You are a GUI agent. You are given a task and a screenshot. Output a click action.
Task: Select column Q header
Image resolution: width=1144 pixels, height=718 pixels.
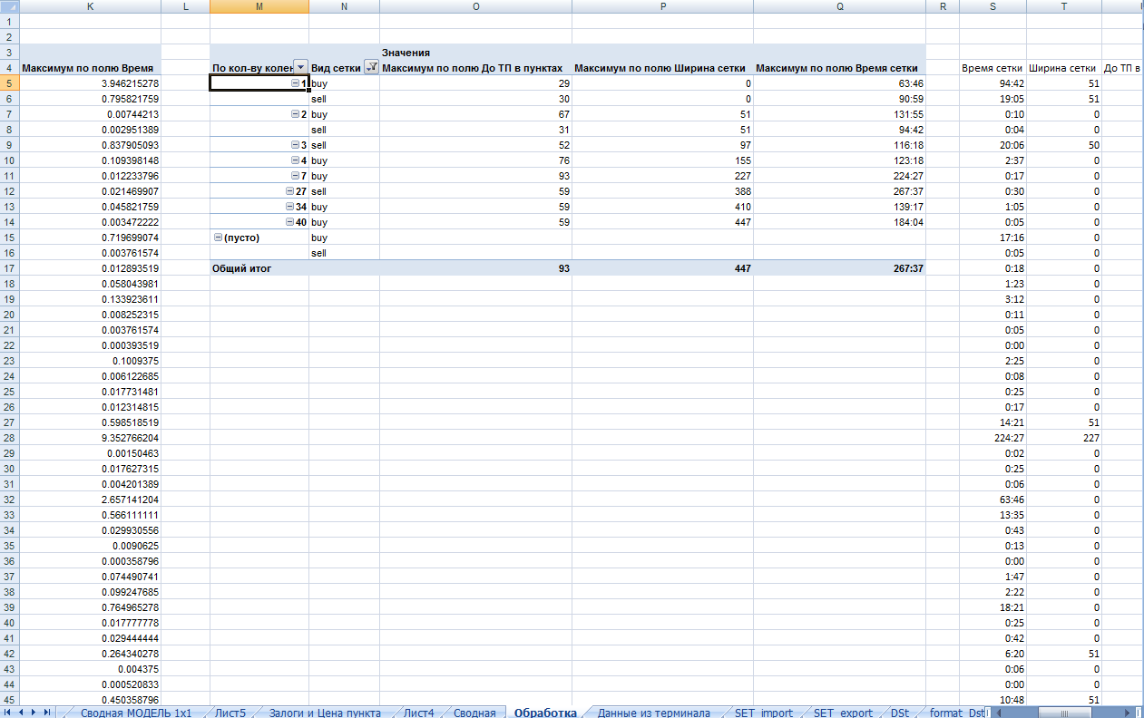point(840,6)
